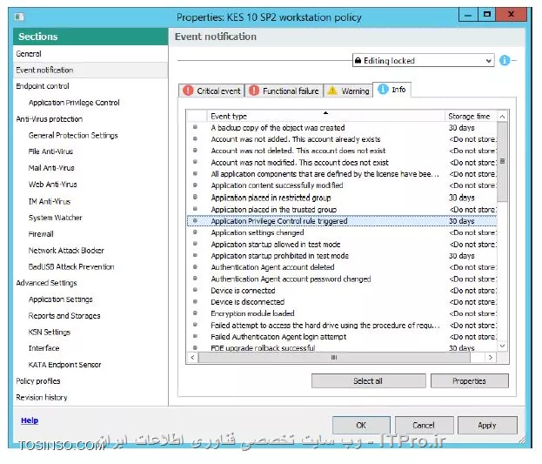Select 'Application content successfully modified' event
The height and width of the screenshot is (464, 542).
342,185
